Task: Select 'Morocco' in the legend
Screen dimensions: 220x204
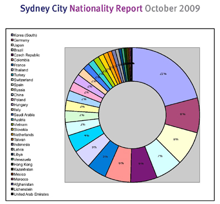Action: click(21, 179)
